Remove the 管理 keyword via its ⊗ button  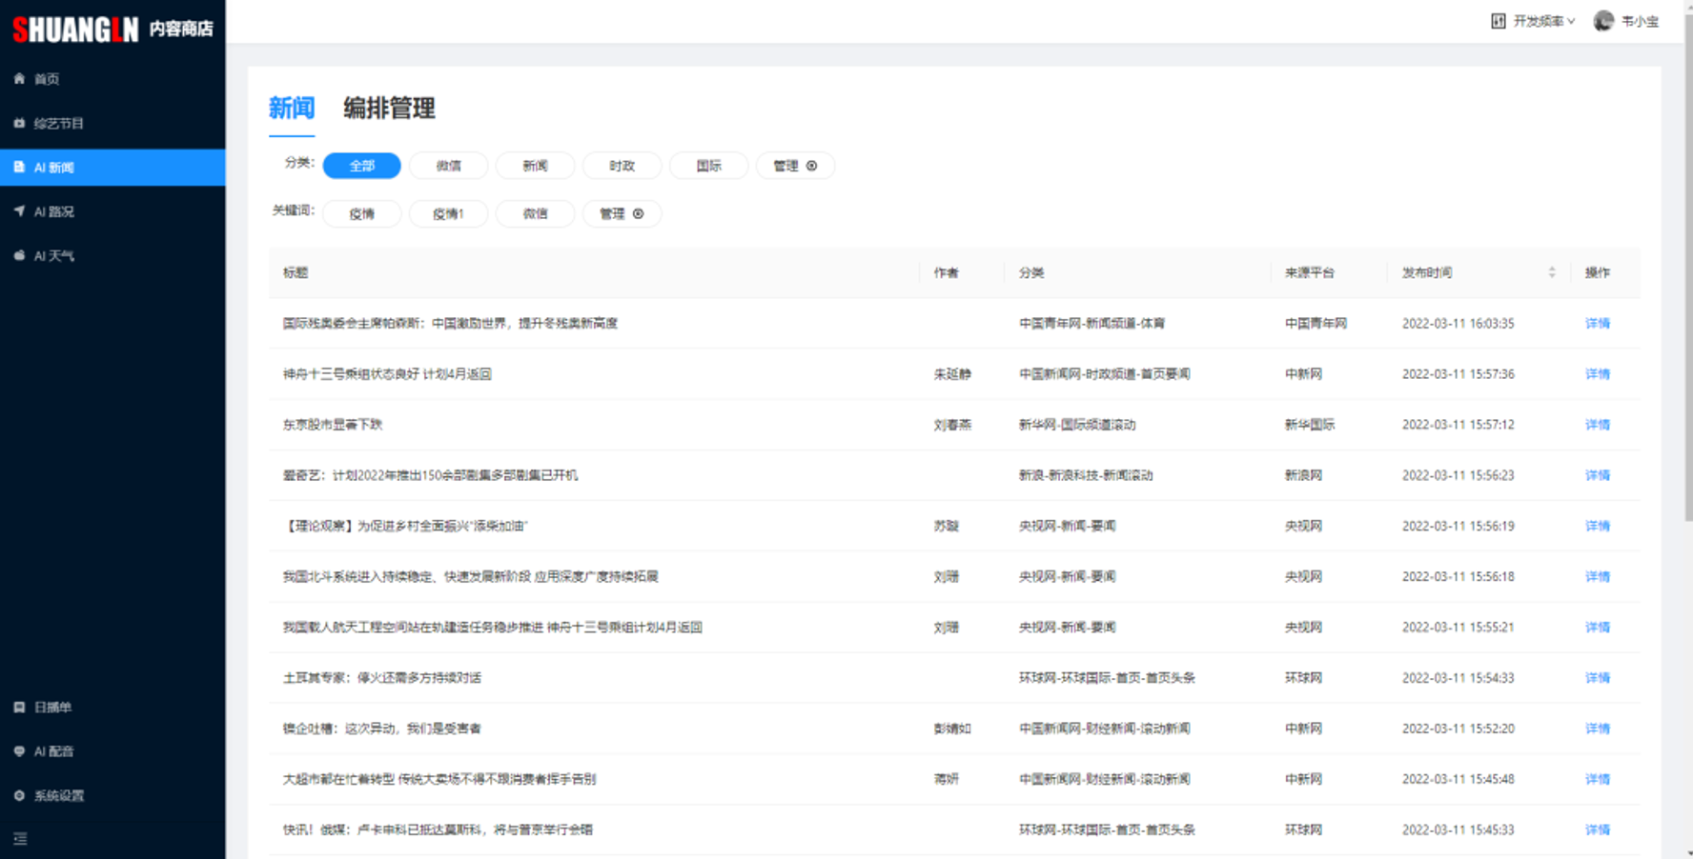click(x=640, y=213)
